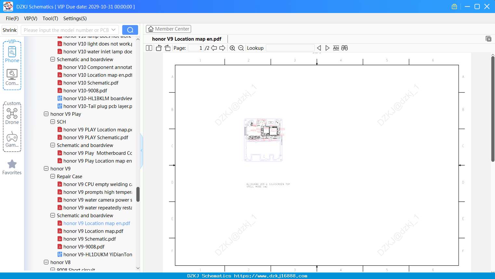Select the Game console category

pyautogui.click(x=12, y=139)
